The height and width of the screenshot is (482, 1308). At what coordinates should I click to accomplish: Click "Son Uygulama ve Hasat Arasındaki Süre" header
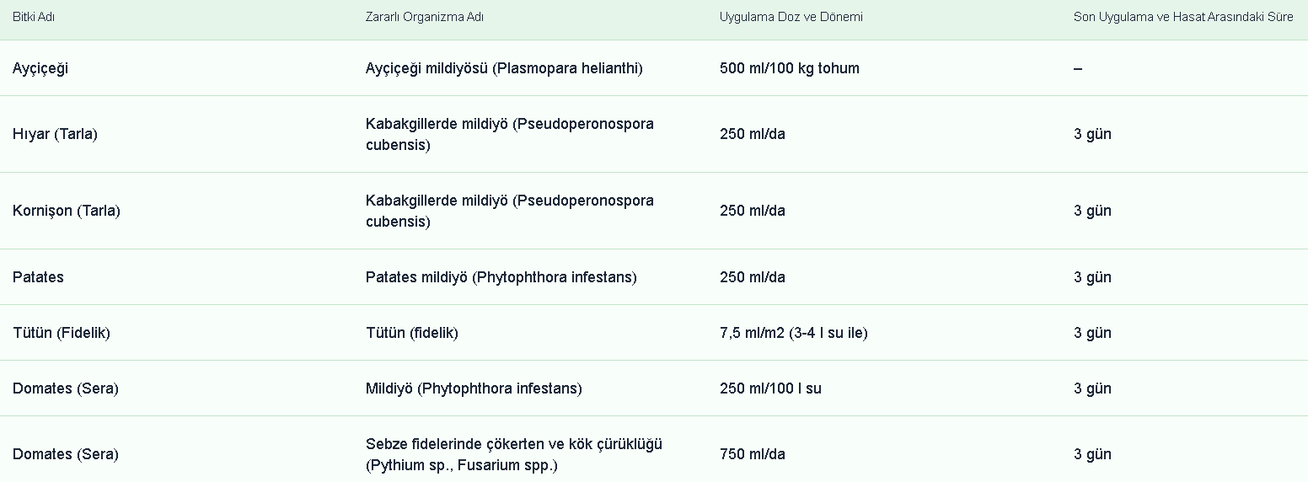(1183, 17)
